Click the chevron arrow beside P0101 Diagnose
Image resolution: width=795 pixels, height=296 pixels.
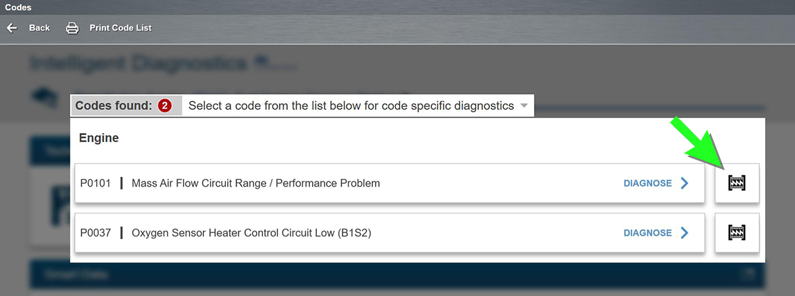click(x=684, y=183)
